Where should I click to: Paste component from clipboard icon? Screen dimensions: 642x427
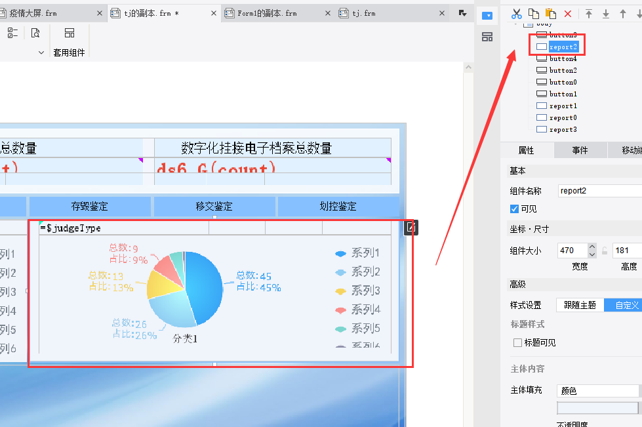[551, 14]
